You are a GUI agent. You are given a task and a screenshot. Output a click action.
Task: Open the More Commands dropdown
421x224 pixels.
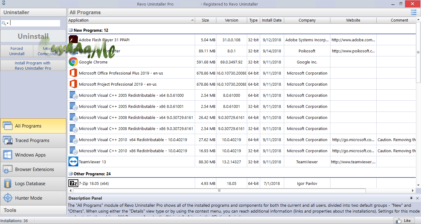(50, 51)
